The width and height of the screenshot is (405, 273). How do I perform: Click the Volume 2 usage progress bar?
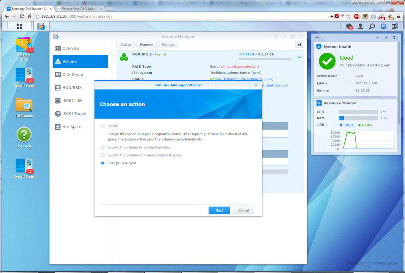coord(265,59)
